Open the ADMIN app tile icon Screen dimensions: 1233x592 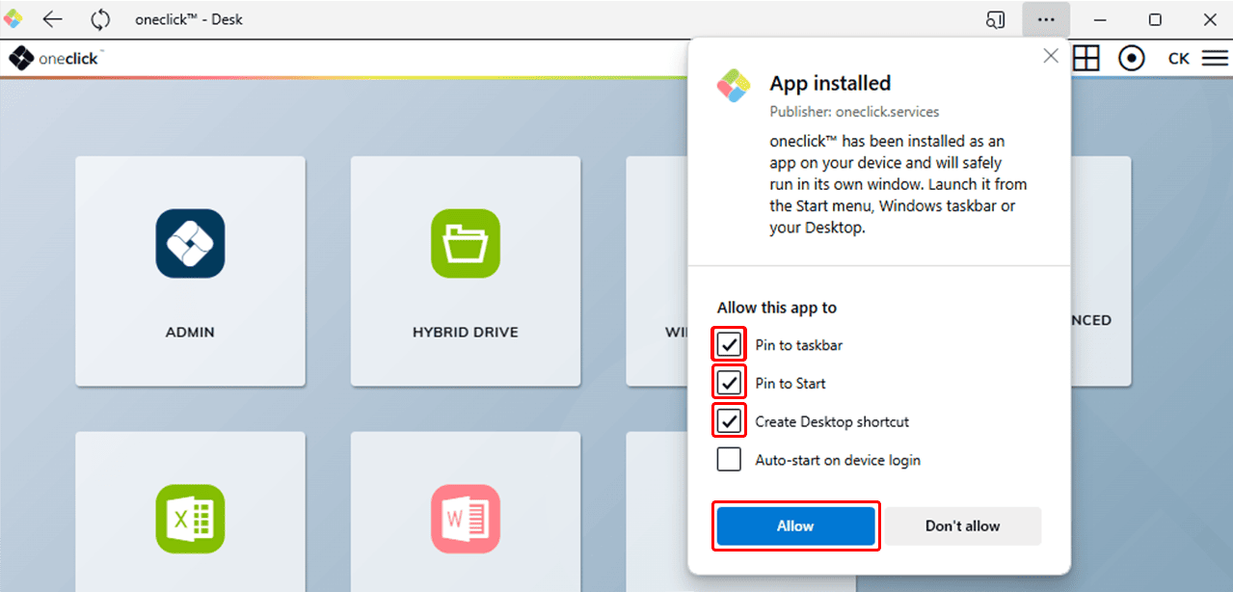(x=190, y=244)
